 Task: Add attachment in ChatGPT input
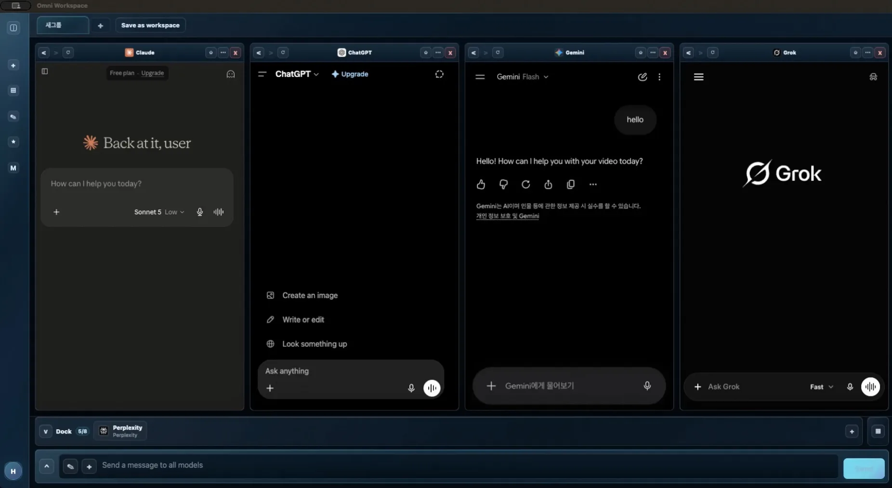pos(270,388)
